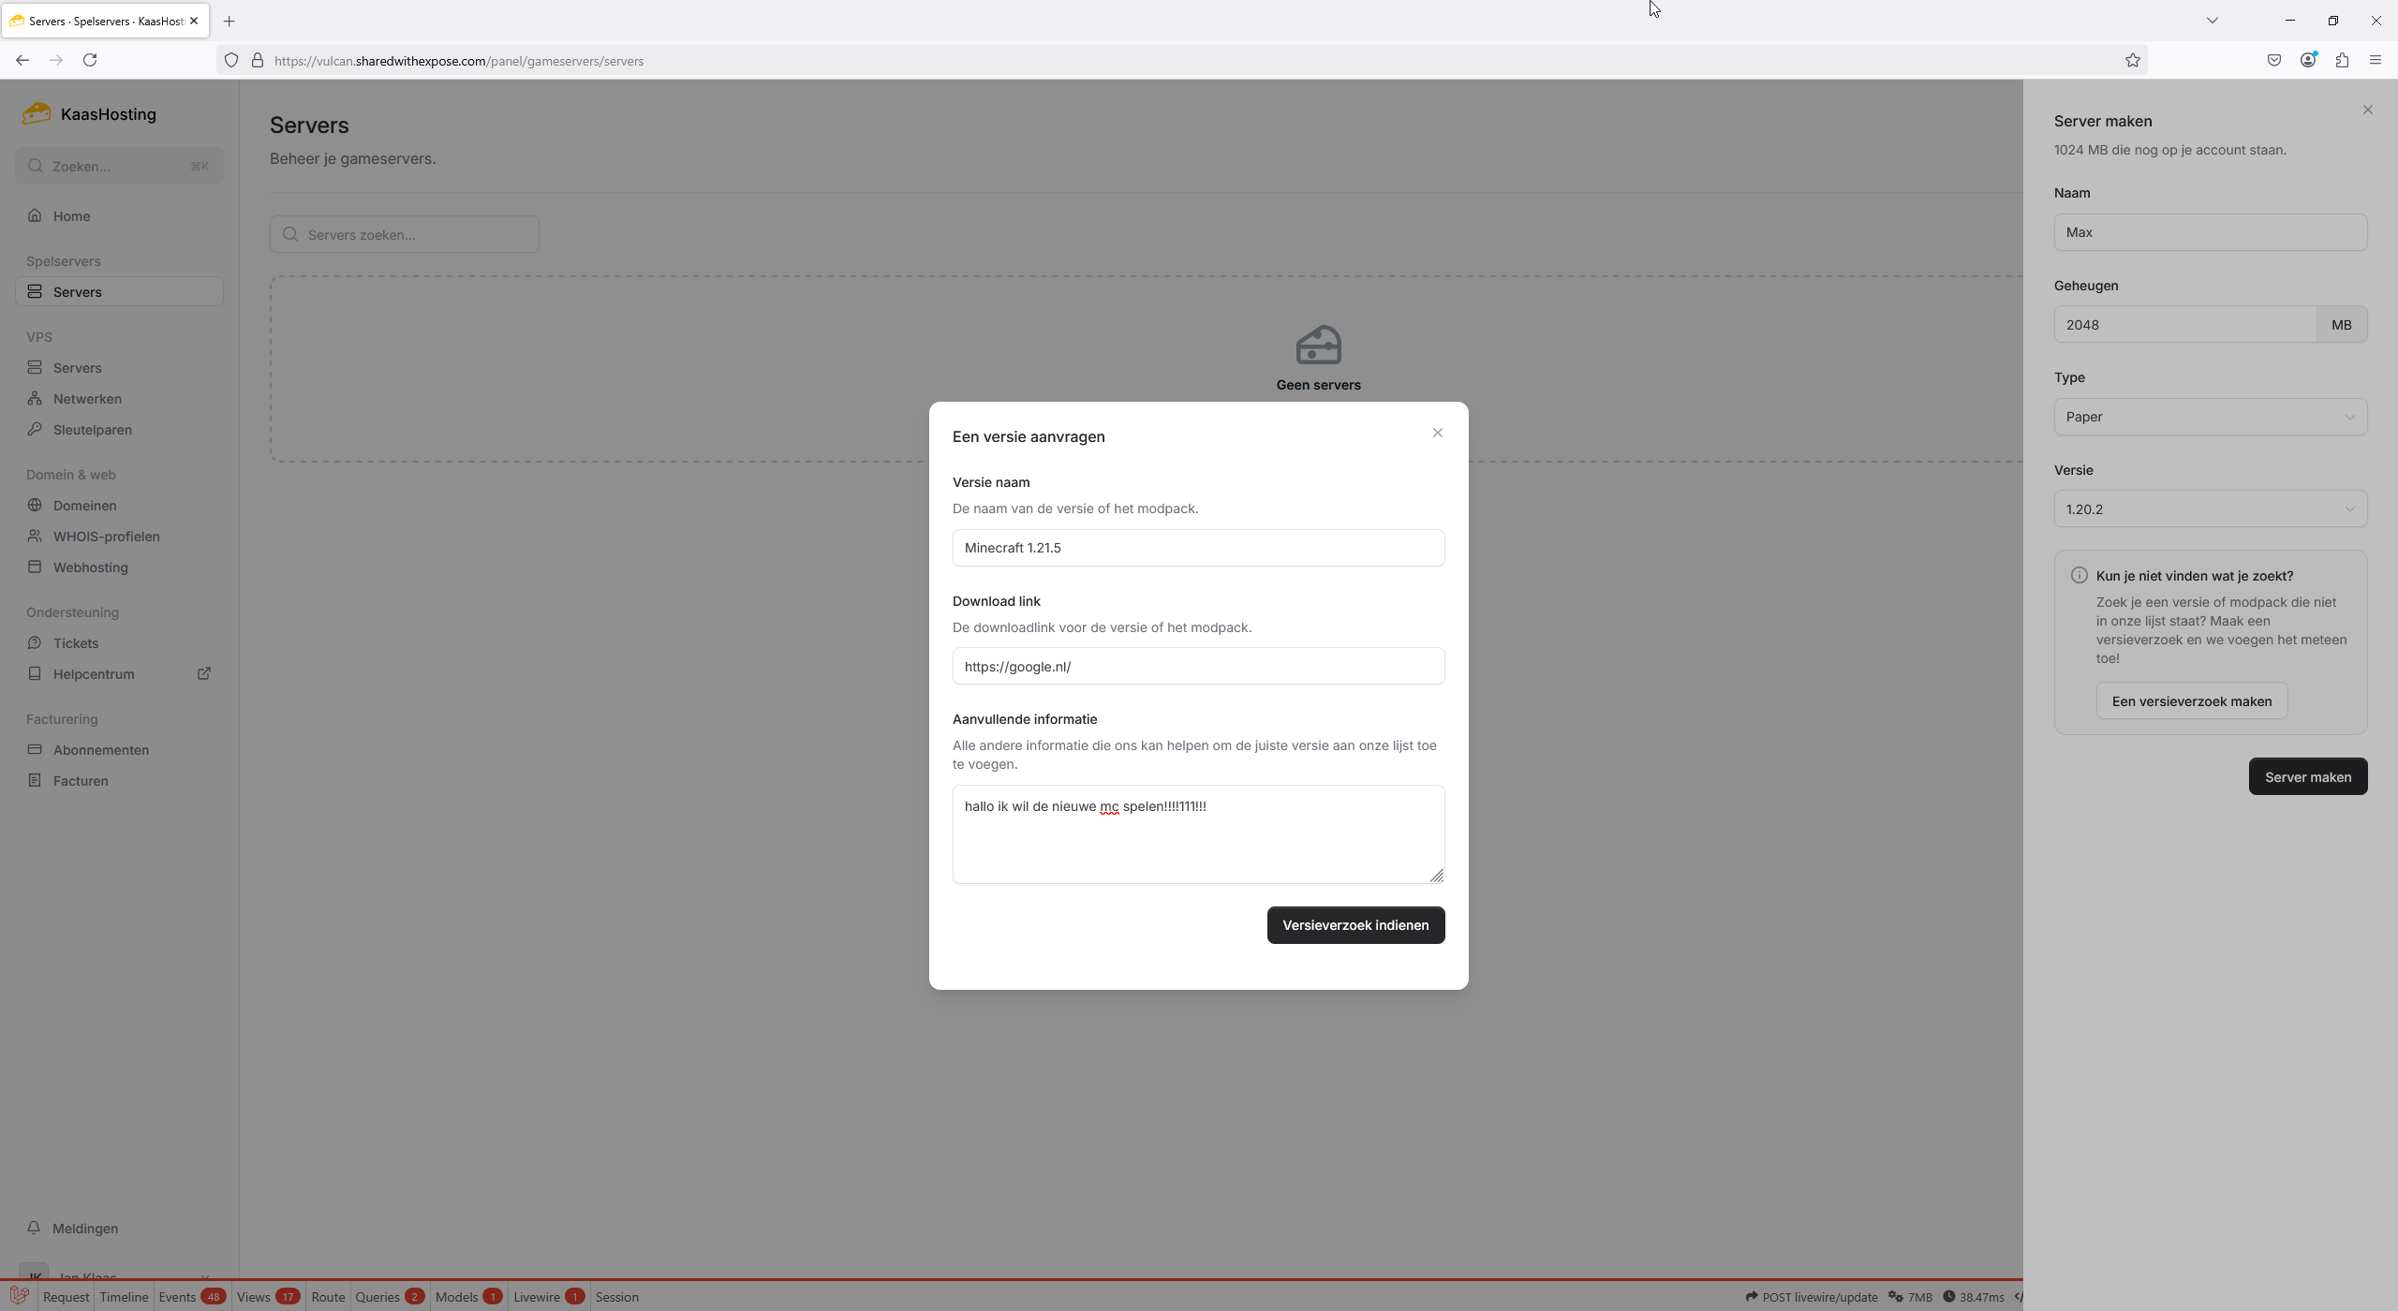Screen dimensions: 2398x1311
Task: Close the 'Een versie aanvragen' dialog
Action: coord(1437,433)
